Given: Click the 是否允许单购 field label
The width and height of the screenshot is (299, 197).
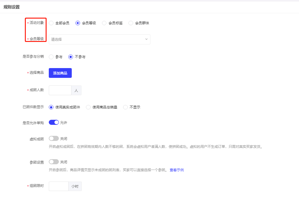Looking at the screenshot, I should (x=33, y=123).
